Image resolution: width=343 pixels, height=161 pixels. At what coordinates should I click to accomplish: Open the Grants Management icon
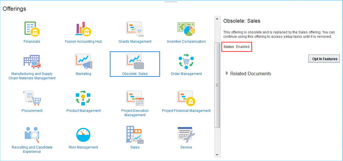[135, 28]
